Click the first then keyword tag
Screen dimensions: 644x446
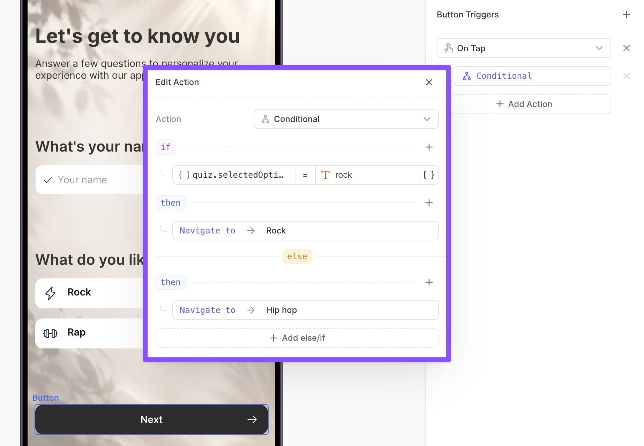point(171,203)
